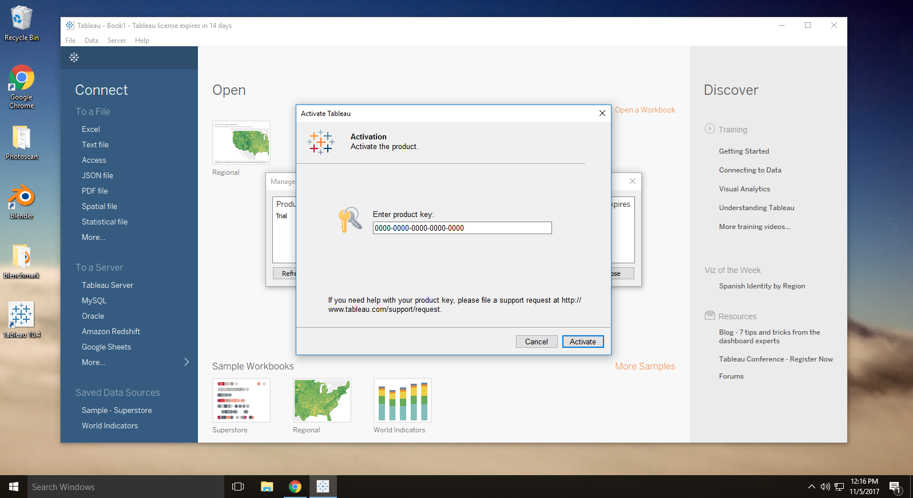Open the Regional sample workbook thumbnail
This screenshot has width=913, height=498.
pyautogui.click(x=322, y=400)
